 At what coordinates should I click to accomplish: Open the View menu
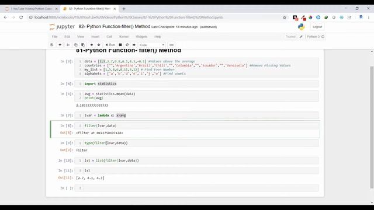pos(81,37)
